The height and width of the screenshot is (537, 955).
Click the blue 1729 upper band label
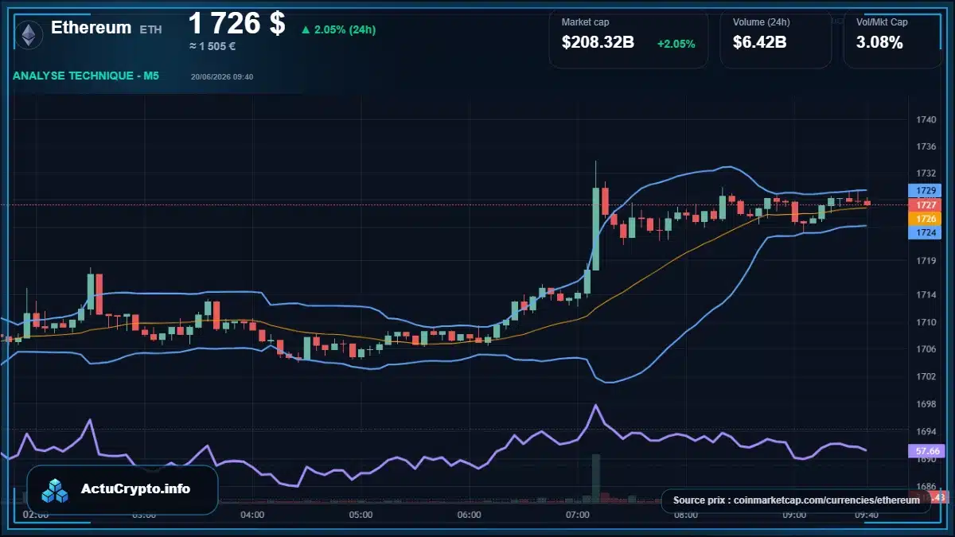coord(926,191)
